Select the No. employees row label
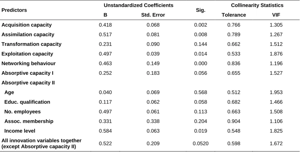Image resolution: width=300 pixels, height=152 pixels. click(22, 112)
